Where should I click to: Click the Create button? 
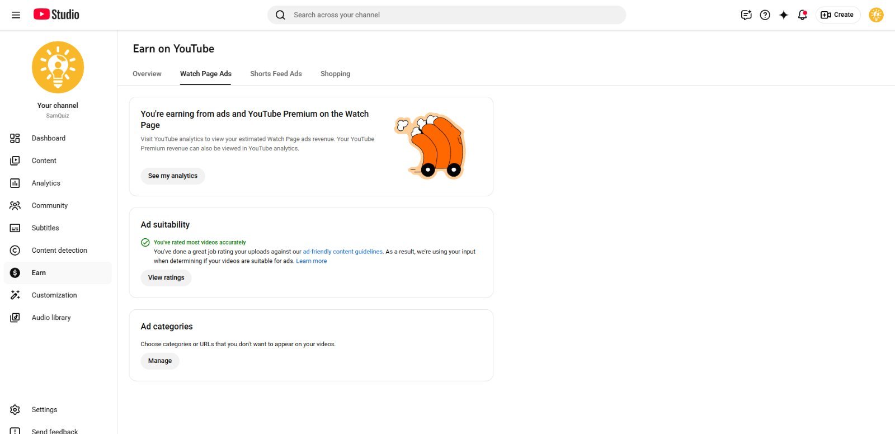point(837,15)
